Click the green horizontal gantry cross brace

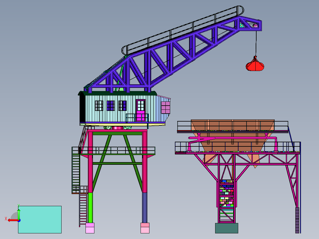point(117,163)
